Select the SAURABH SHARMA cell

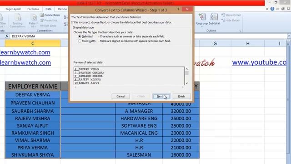click(33, 111)
